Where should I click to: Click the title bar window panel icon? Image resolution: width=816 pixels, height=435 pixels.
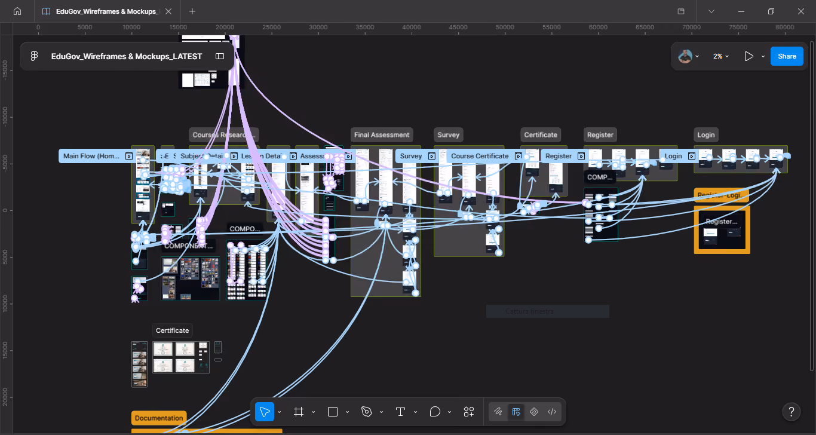click(x=681, y=11)
